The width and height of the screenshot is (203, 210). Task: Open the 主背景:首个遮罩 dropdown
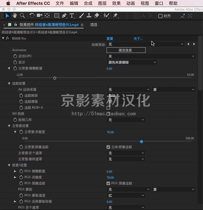tap(126, 153)
